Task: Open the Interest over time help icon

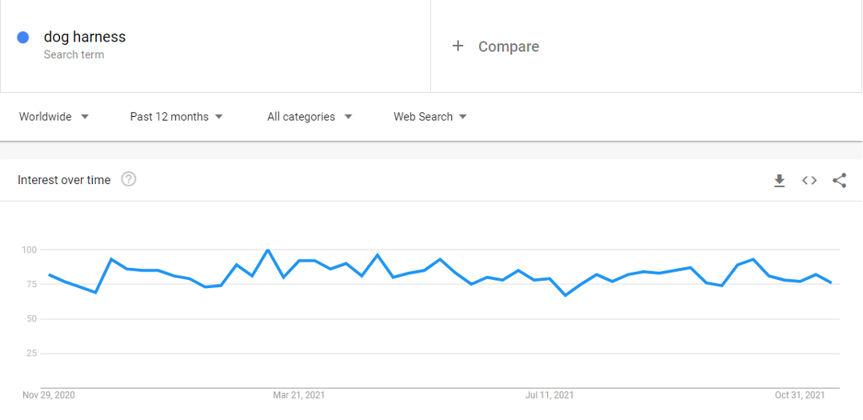Action: pyautogui.click(x=129, y=179)
